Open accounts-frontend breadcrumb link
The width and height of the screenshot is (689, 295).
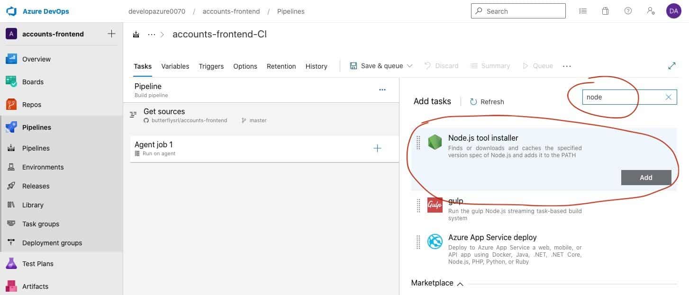coord(231,11)
